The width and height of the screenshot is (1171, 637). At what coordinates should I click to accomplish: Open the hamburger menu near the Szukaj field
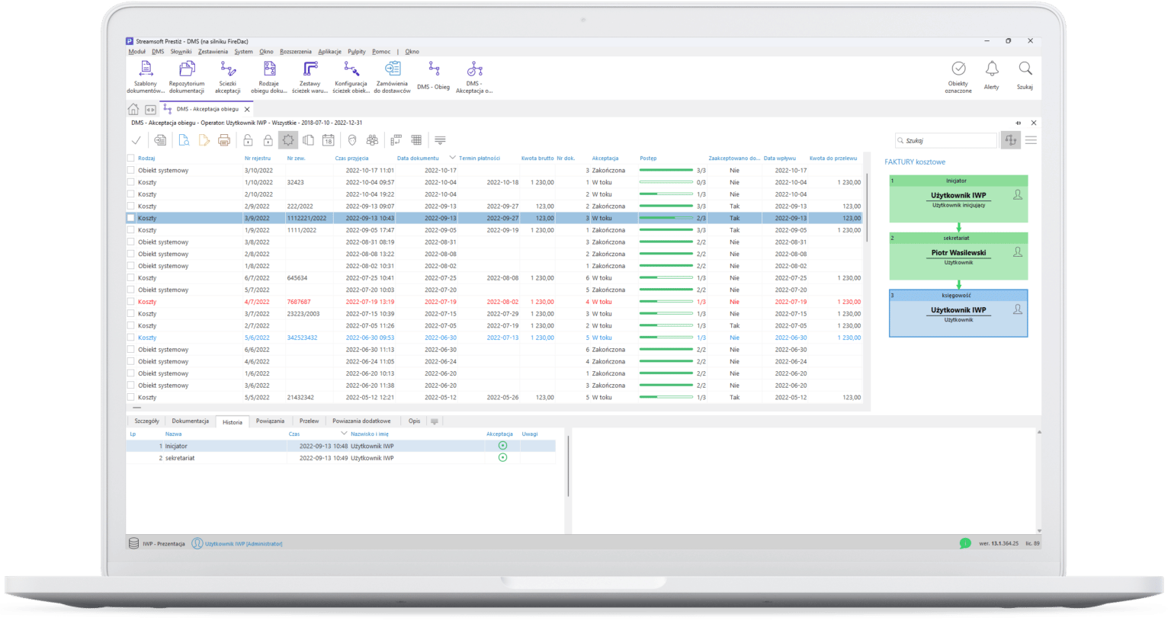coord(1031,140)
